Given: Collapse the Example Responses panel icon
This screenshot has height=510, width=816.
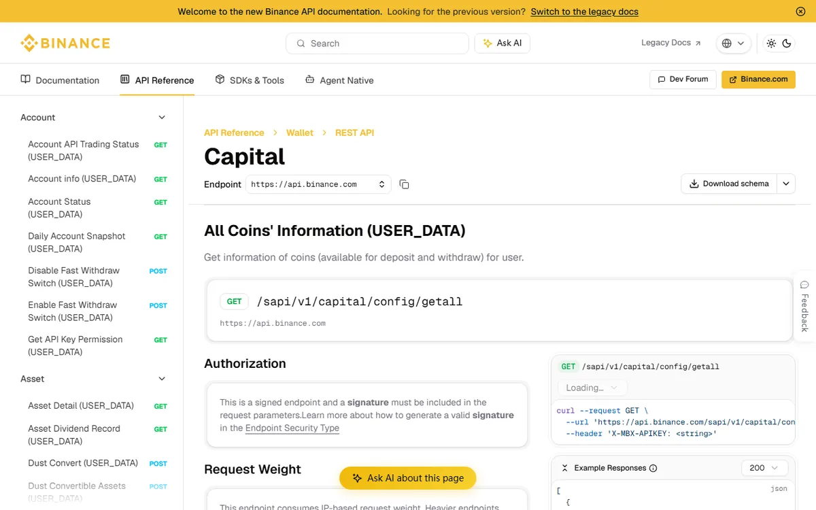Looking at the screenshot, I should click(x=564, y=468).
